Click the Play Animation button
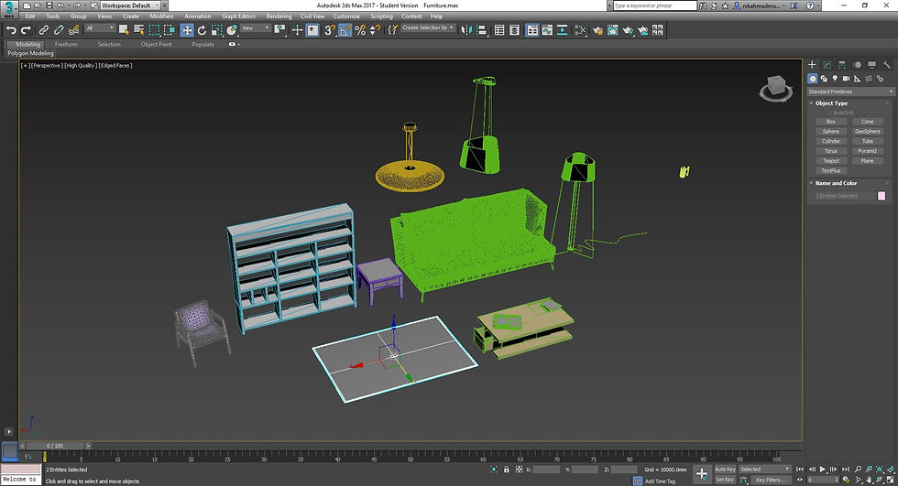 [x=823, y=470]
